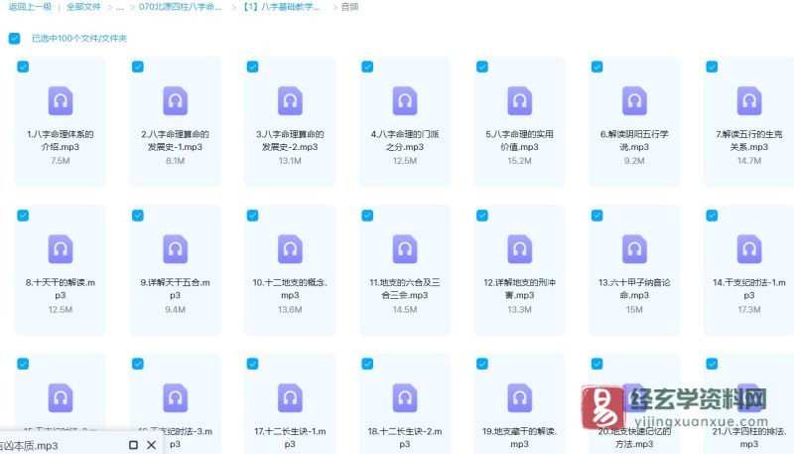Open the 9.详解天干五合.mp3 audio icon

(176, 248)
